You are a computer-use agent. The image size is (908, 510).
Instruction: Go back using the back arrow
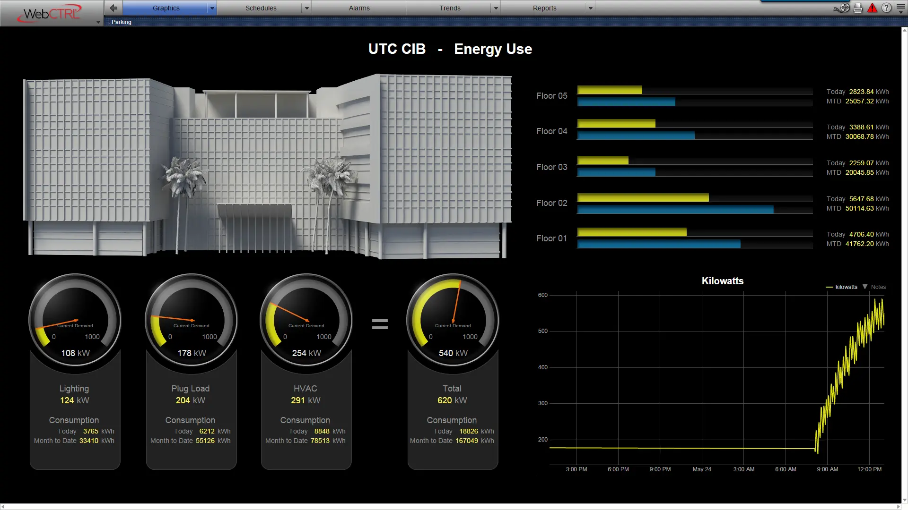point(113,8)
